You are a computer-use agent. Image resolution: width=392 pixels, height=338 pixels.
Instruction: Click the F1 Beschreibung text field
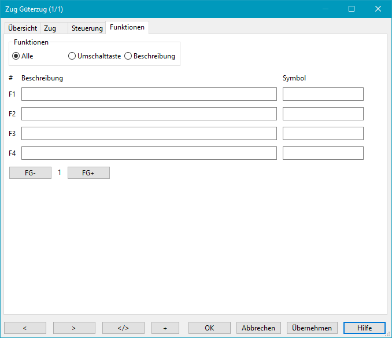[x=149, y=94]
